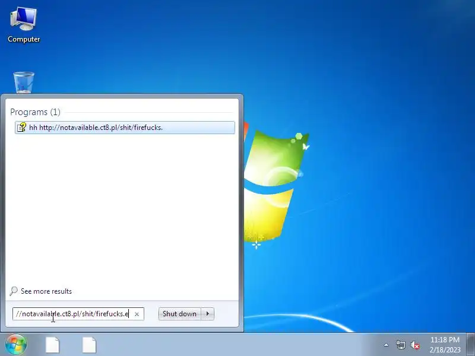Image resolution: width=475 pixels, height=356 pixels.
Task: Clear the search box with X
Action: (137, 314)
